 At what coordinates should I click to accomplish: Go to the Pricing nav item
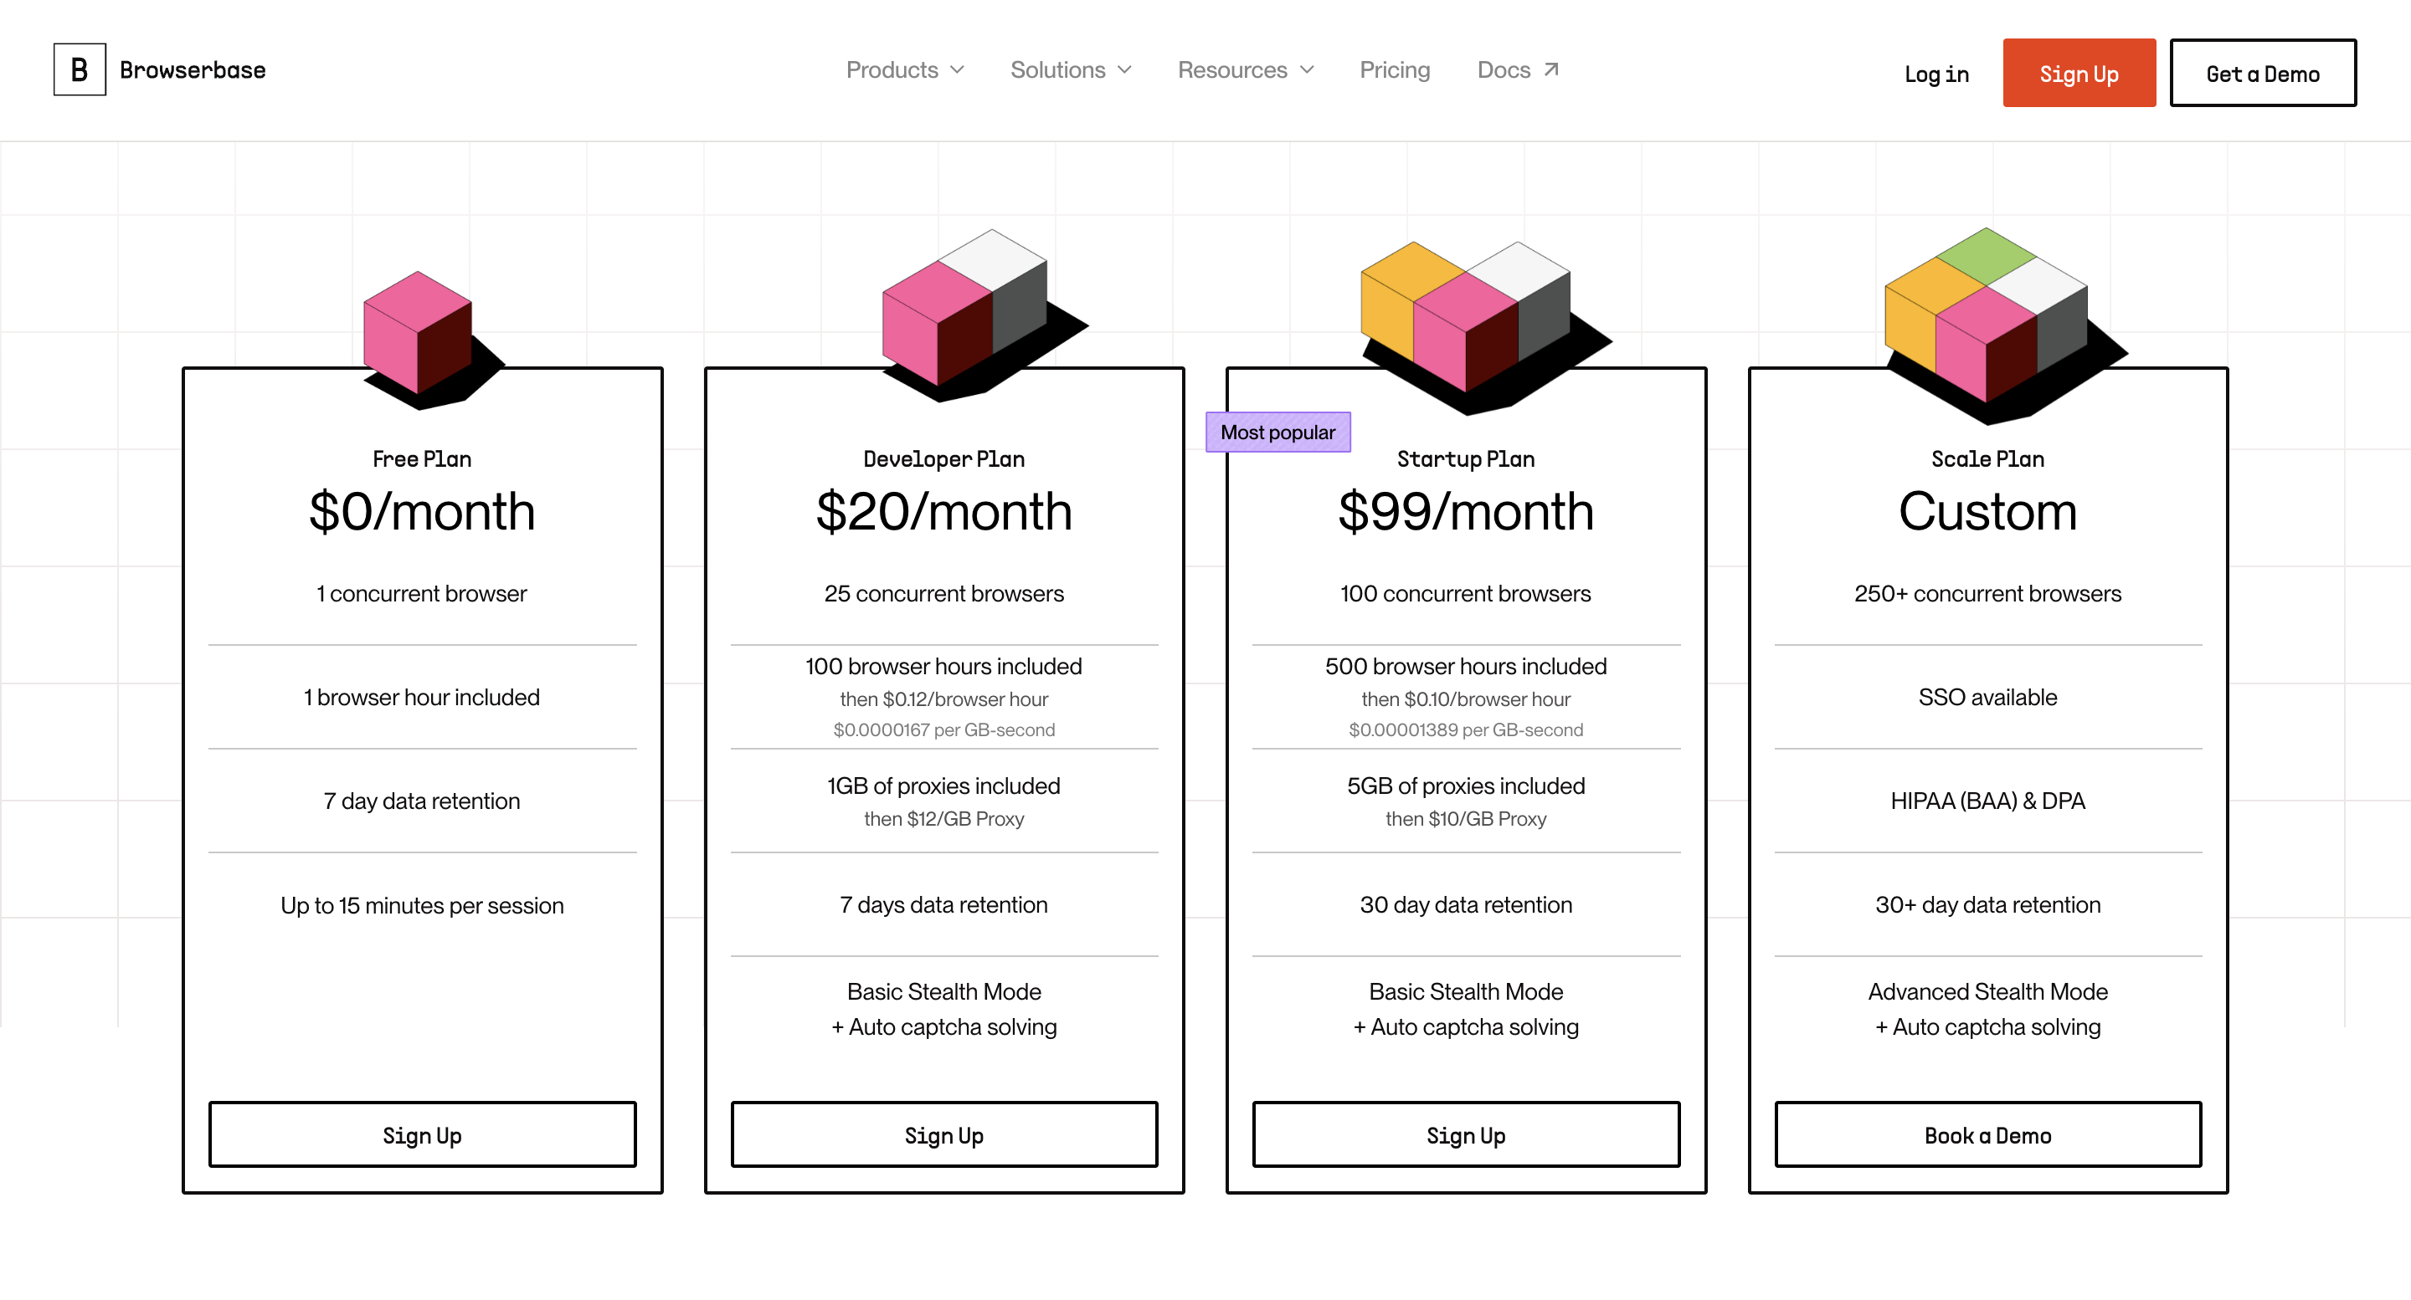tap(1395, 70)
